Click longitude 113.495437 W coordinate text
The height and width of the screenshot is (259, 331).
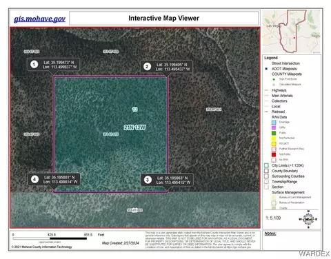[173, 69]
